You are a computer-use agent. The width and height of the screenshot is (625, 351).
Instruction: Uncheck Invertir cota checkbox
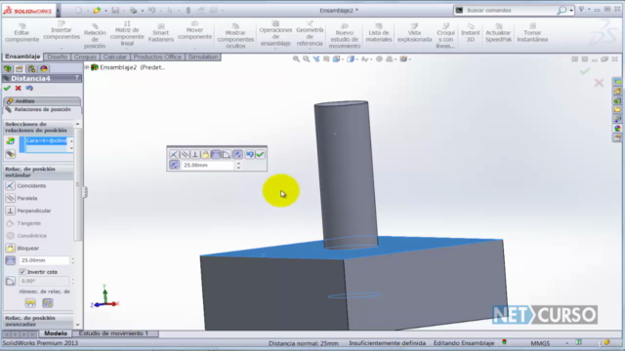click(x=22, y=272)
